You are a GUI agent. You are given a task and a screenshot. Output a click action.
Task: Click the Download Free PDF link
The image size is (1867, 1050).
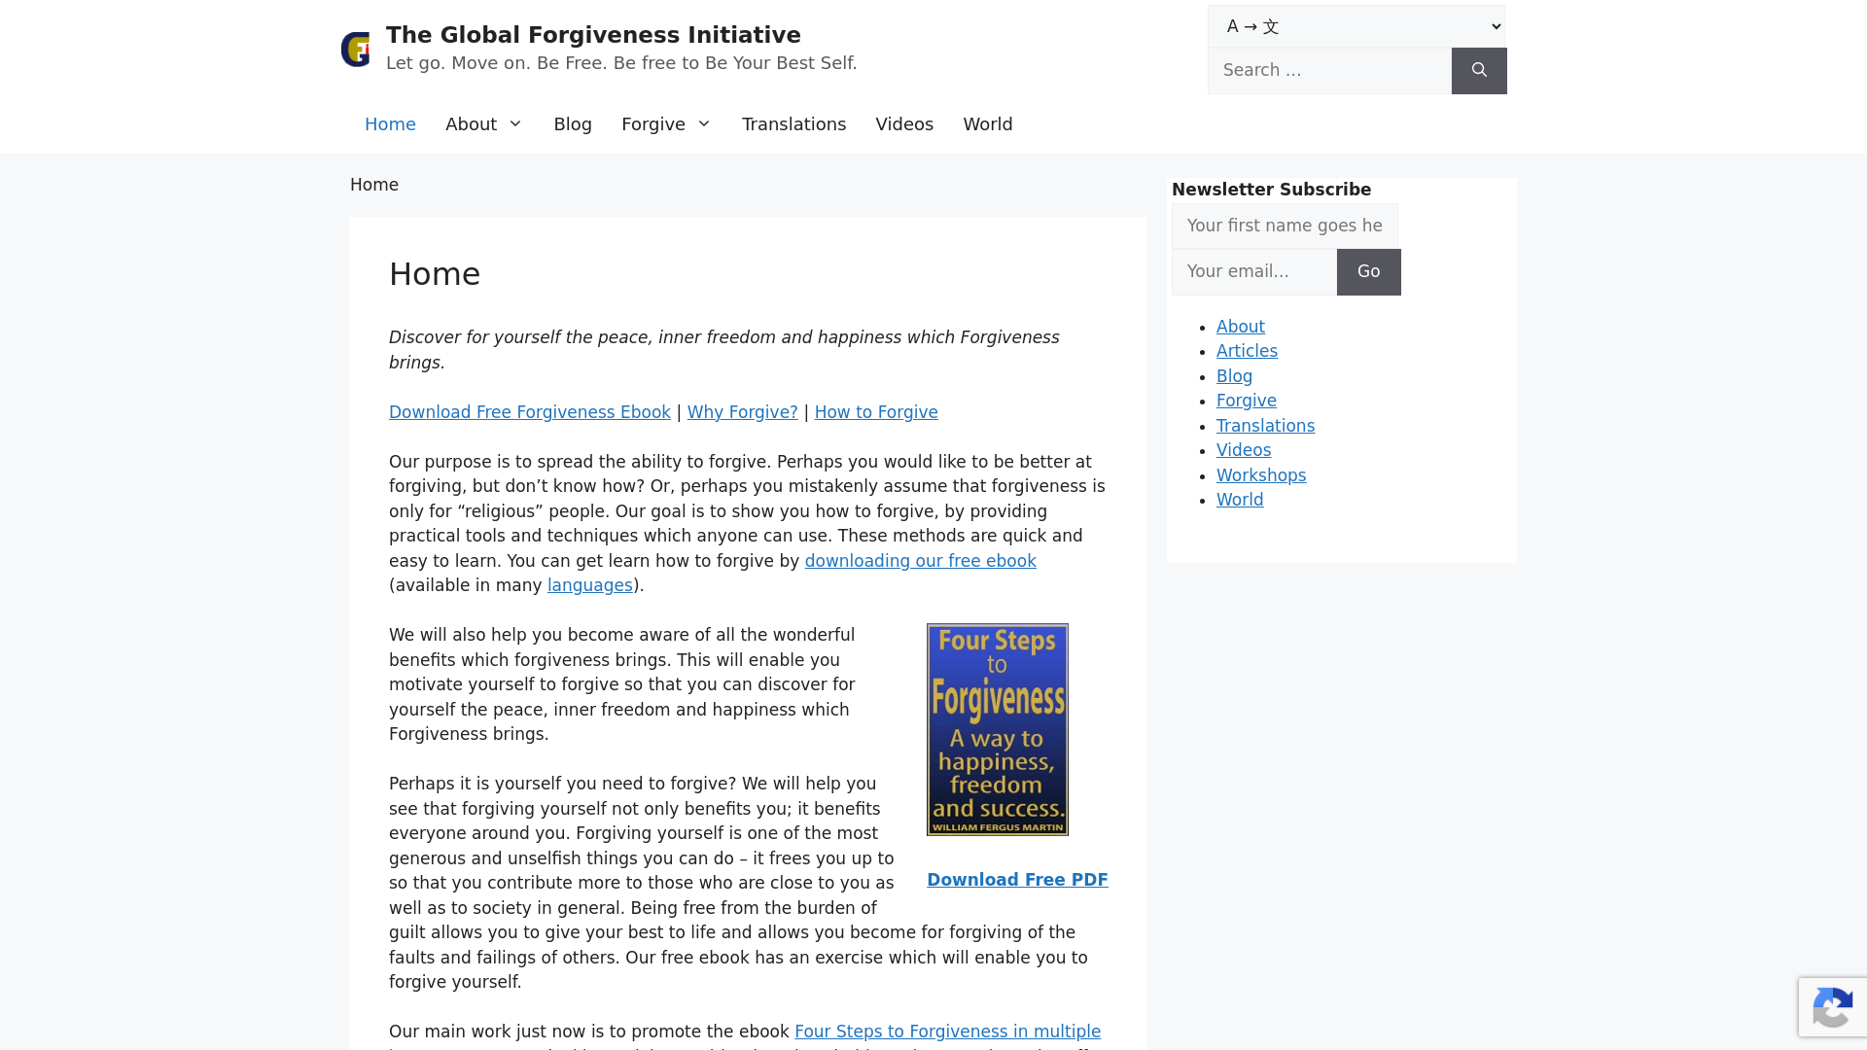pyautogui.click(x=1017, y=880)
